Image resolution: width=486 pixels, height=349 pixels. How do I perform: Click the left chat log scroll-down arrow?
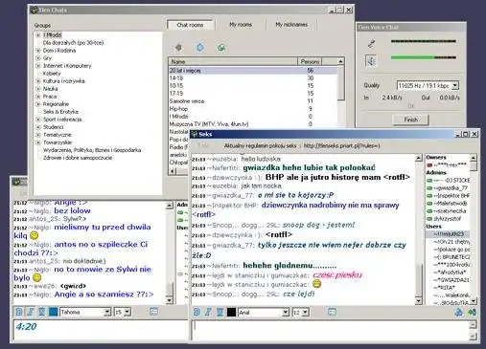coord(170,300)
